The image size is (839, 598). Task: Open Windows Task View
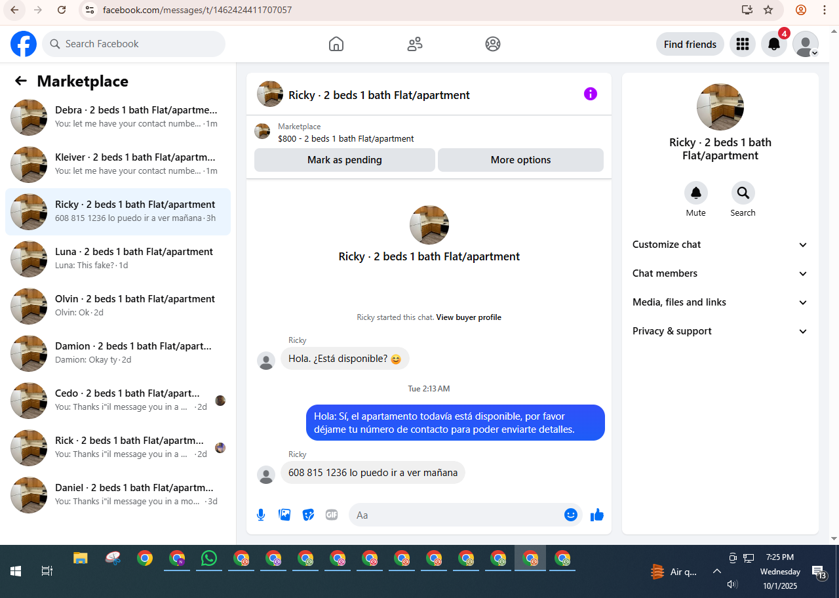(47, 571)
